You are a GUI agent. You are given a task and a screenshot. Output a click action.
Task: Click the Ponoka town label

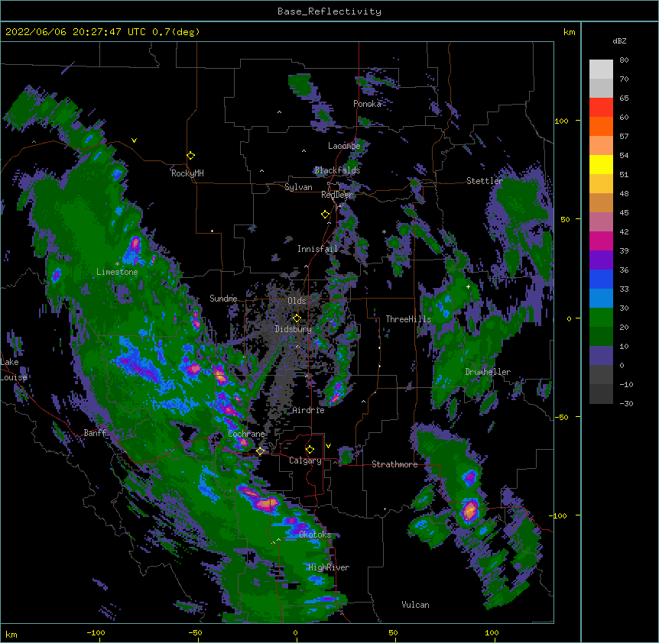[367, 104]
